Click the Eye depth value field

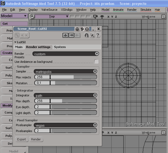point(42,107)
